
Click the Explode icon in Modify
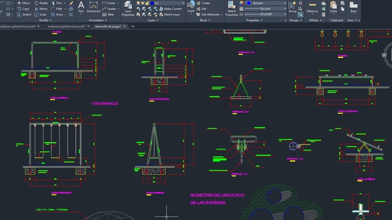pyautogui.click(x=71, y=9)
